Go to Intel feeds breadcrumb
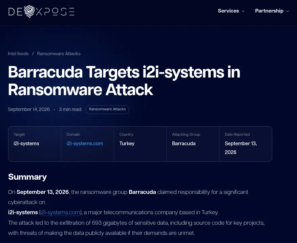The image size is (297, 243). coord(18,53)
